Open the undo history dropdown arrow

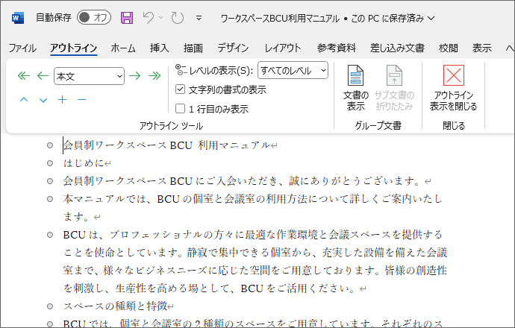tap(161, 18)
